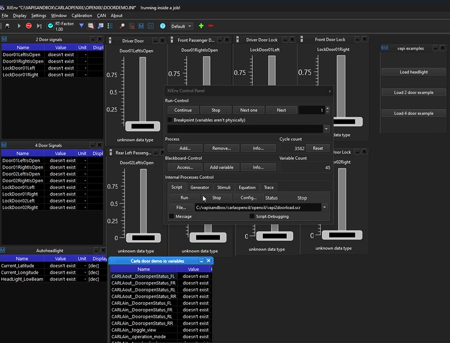Enable the Breakpoint checkbox
Screen dimensions: 450x343
169,120
